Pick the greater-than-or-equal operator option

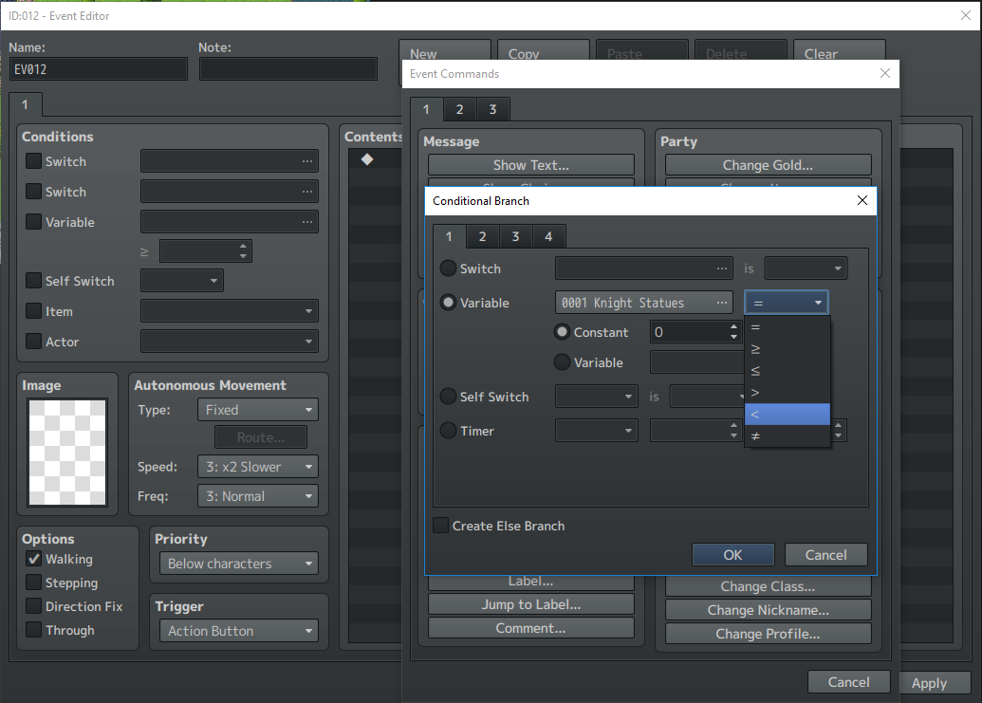click(x=787, y=349)
